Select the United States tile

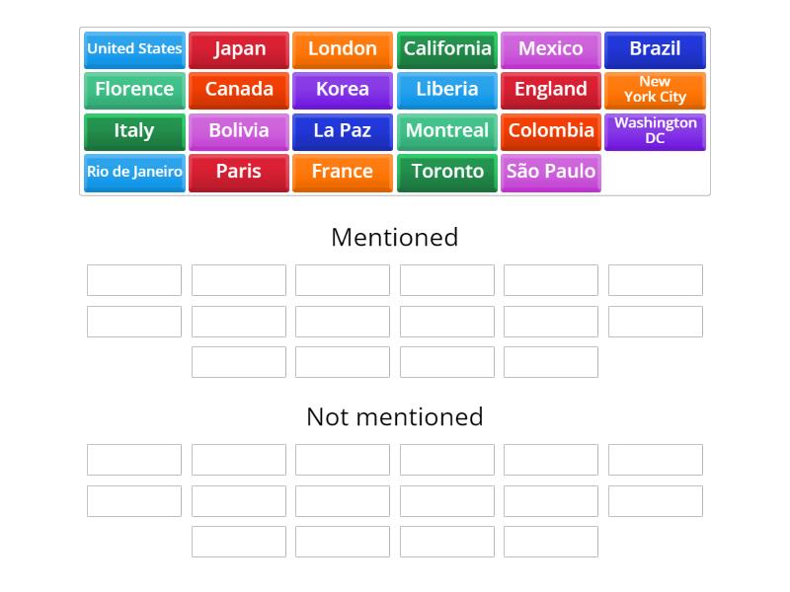pyautogui.click(x=134, y=50)
